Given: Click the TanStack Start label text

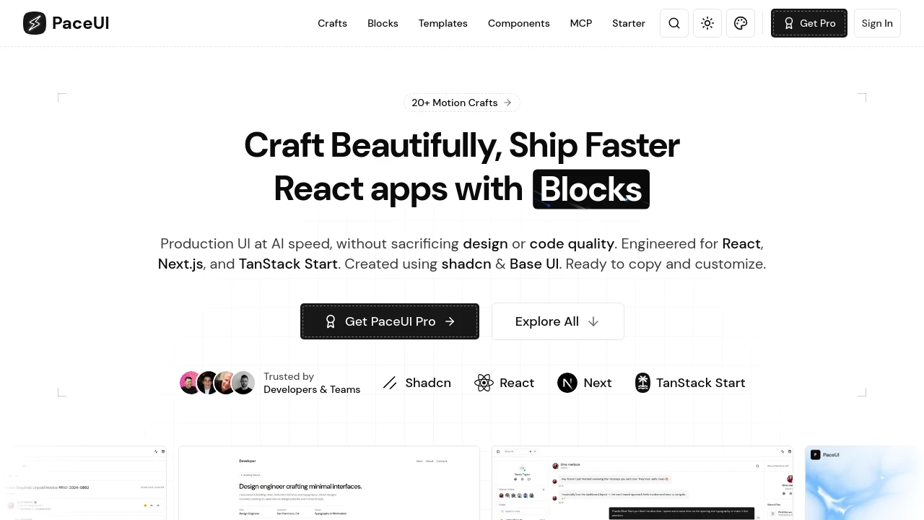Looking at the screenshot, I should pyautogui.click(x=701, y=383).
